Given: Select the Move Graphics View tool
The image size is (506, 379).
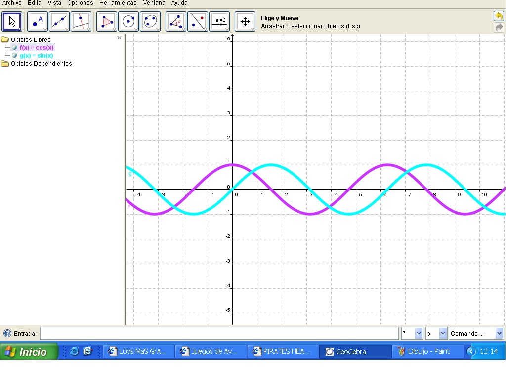Looking at the screenshot, I should click(x=245, y=22).
